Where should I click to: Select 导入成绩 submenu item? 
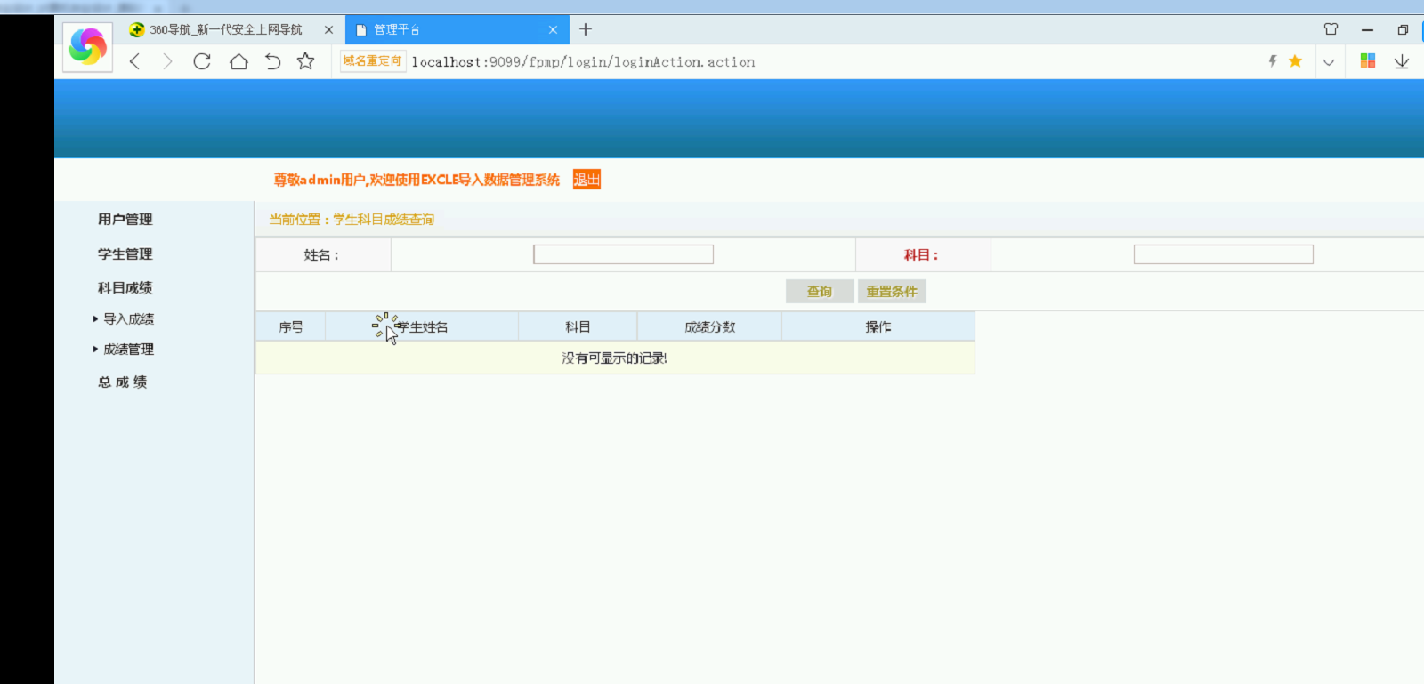click(128, 319)
